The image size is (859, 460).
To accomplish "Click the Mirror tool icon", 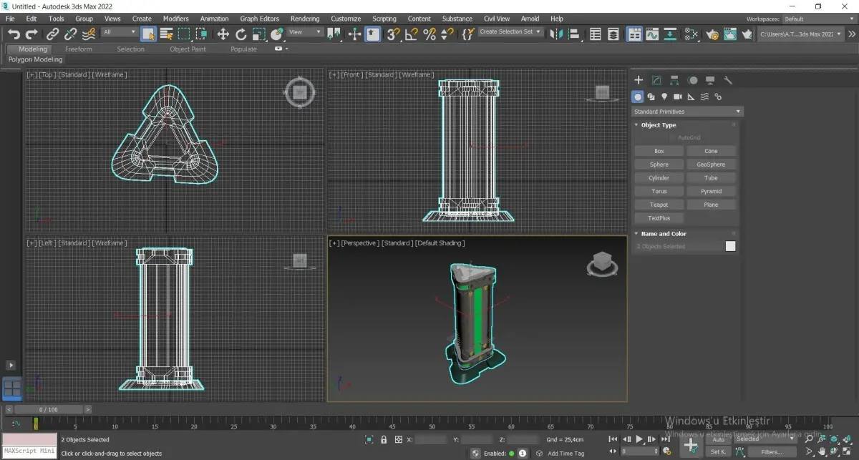I will [556, 34].
